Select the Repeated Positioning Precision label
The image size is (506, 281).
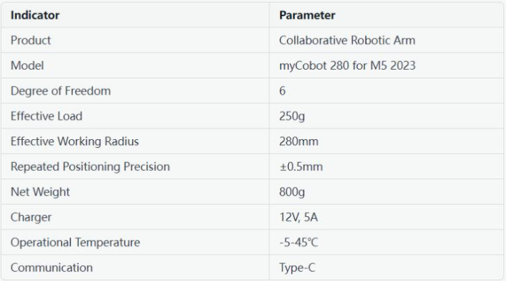click(x=90, y=167)
